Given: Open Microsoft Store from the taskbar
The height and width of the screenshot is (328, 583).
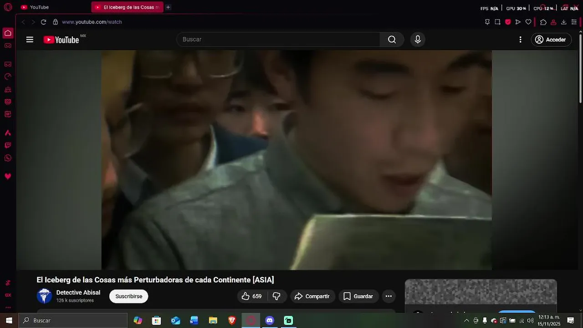Looking at the screenshot, I should [x=157, y=320].
